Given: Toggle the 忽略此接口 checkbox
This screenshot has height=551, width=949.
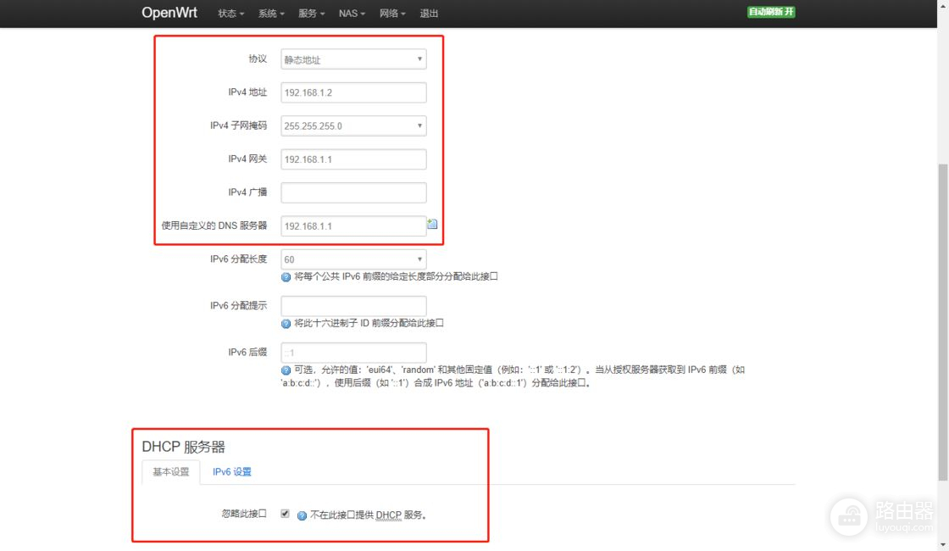Looking at the screenshot, I should 285,514.
